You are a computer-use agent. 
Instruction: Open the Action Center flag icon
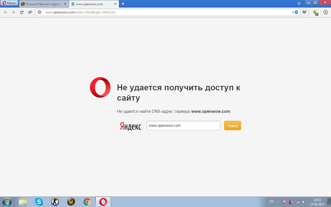click(x=285, y=202)
